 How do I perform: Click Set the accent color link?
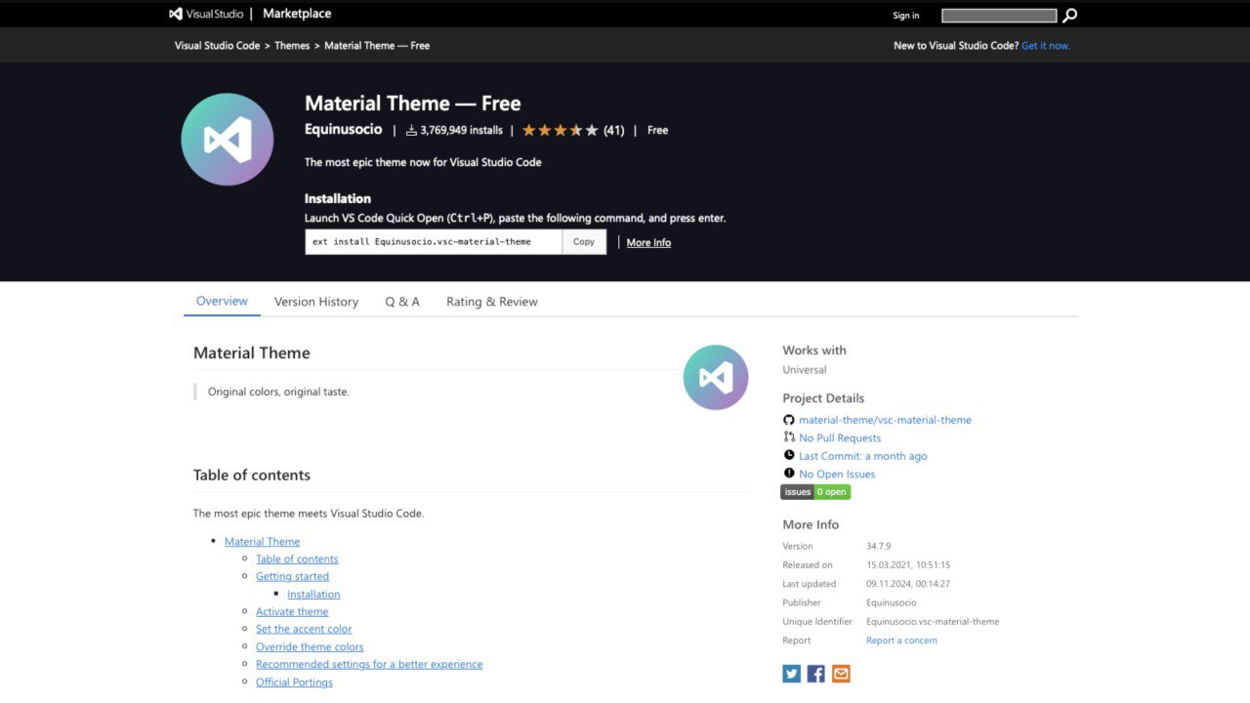[304, 630]
